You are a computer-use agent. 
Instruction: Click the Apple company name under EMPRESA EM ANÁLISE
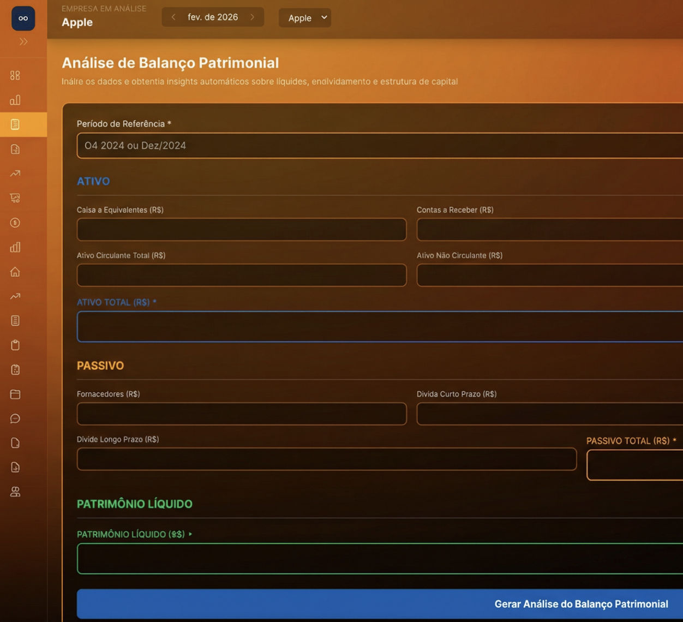(77, 22)
